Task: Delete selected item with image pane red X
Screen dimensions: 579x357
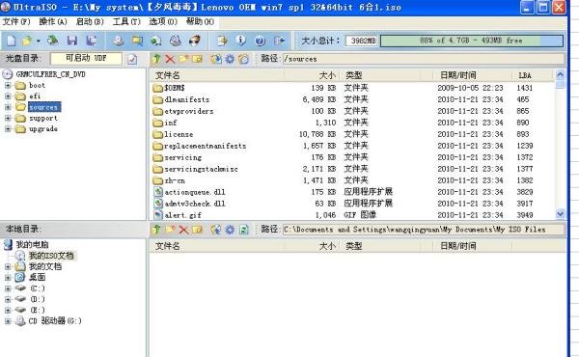Action: pyautogui.click(x=170, y=59)
